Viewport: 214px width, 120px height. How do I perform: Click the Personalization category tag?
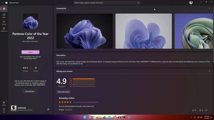30,91
